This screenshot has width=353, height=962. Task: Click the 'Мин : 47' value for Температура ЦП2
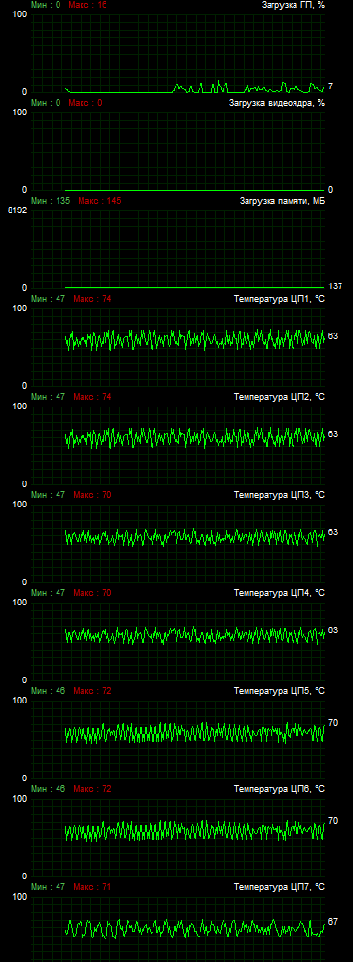coord(48,397)
